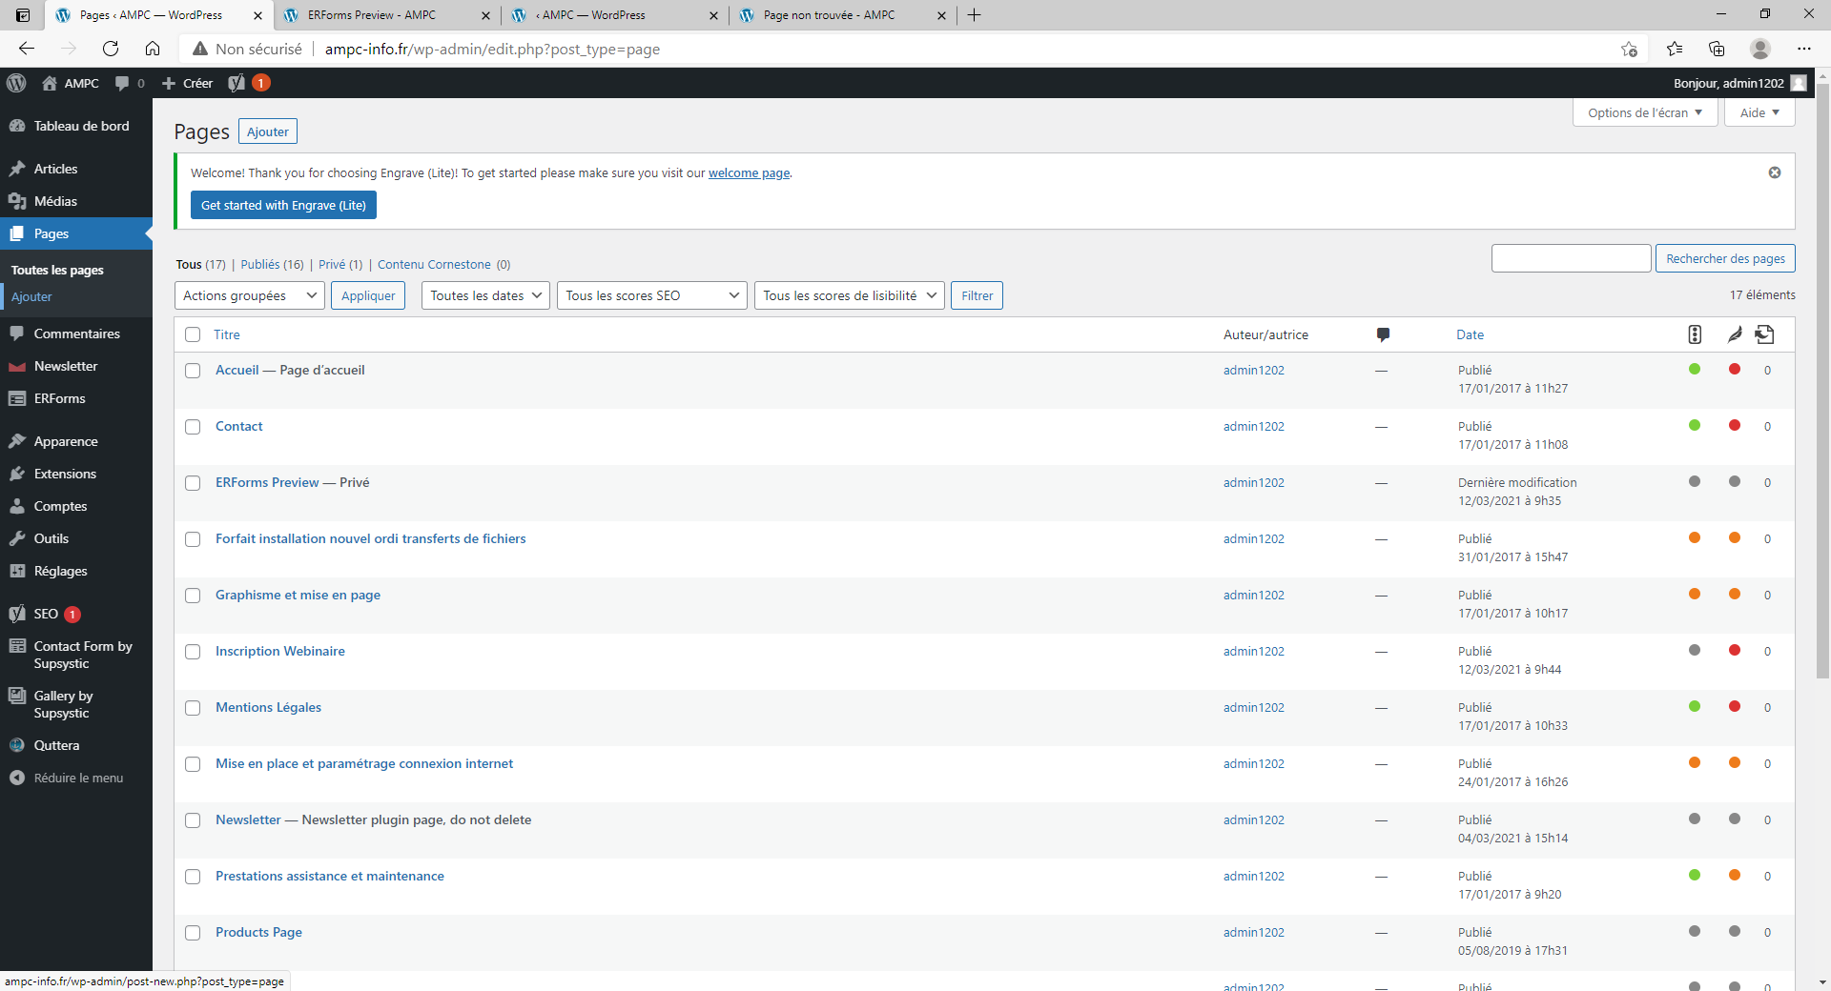Add page to browser favorites
The width and height of the screenshot is (1831, 991).
tap(1629, 49)
